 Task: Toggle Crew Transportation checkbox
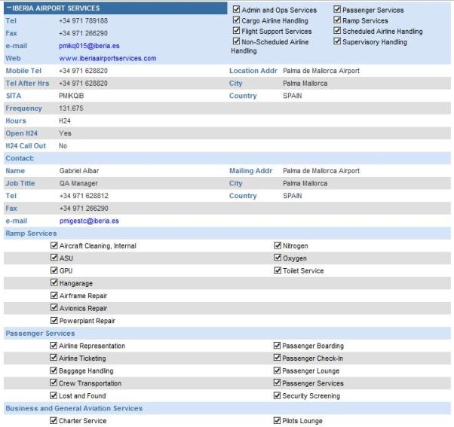(54, 383)
